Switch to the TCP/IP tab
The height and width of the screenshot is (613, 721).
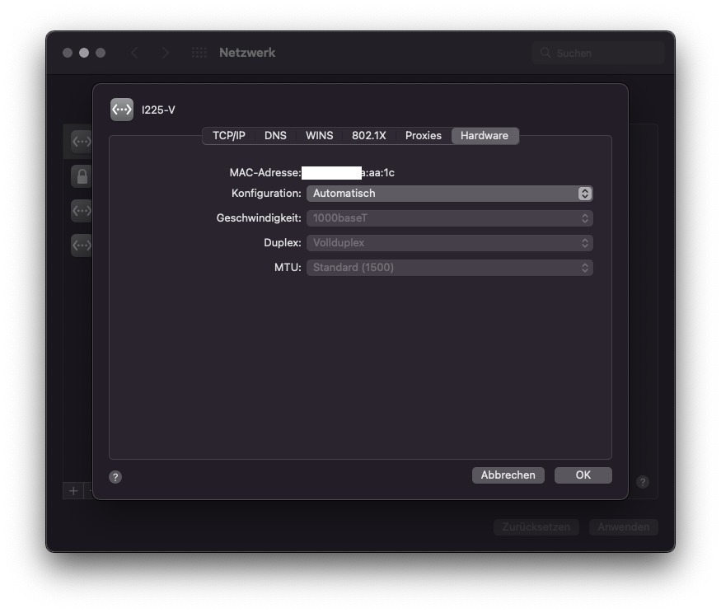point(228,136)
